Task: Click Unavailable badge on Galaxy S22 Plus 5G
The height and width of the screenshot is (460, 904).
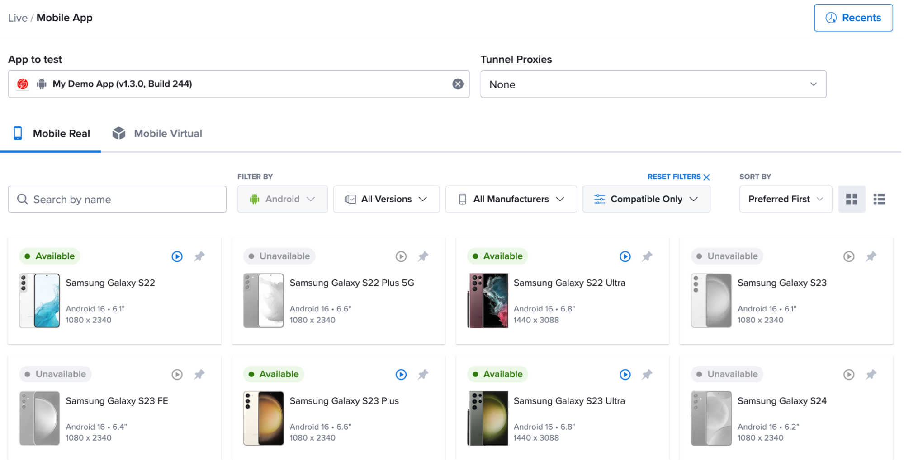Action: pyautogui.click(x=279, y=256)
